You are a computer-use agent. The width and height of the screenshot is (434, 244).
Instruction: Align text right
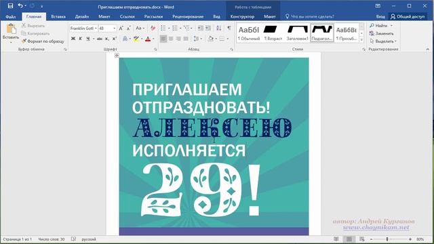(x=178, y=39)
